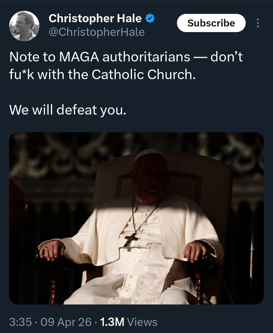Click the "Note to MAGA authoritarians" text
This screenshot has width=273, height=333.
[x=100, y=57]
